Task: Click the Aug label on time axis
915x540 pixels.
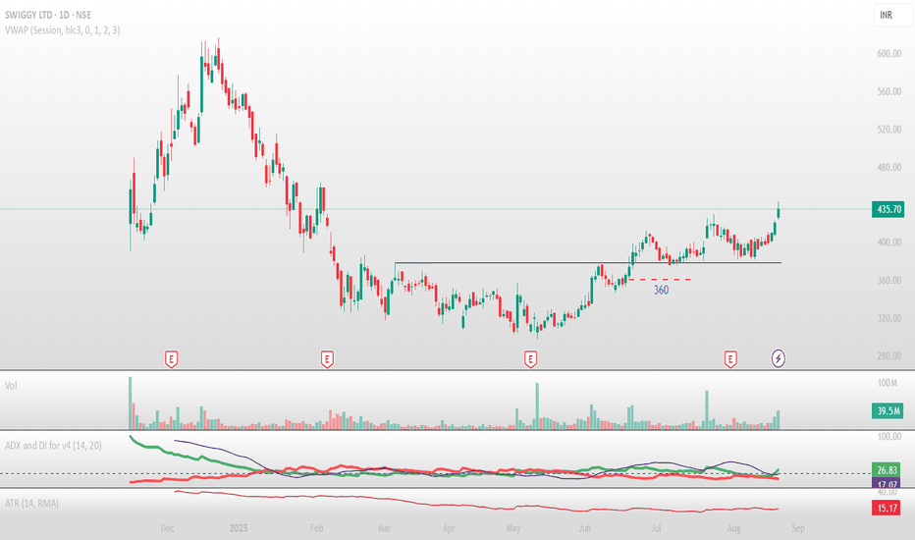Action: click(733, 528)
